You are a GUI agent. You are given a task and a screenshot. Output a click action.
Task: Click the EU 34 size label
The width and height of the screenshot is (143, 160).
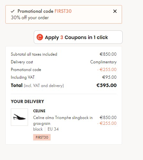click(53, 129)
